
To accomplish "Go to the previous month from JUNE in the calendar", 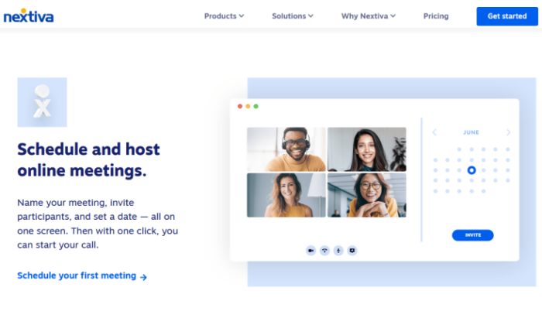I will pyautogui.click(x=434, y=132).
